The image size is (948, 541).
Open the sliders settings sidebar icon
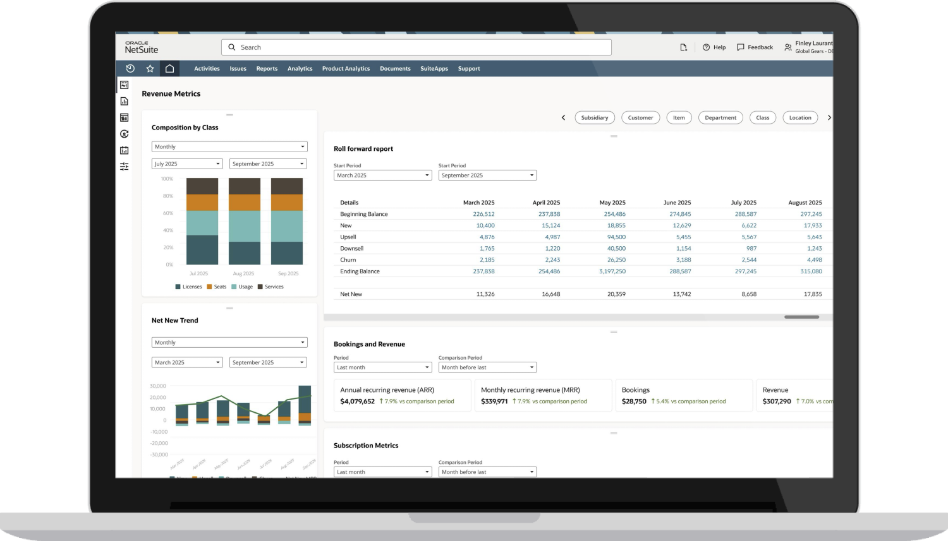125,167
